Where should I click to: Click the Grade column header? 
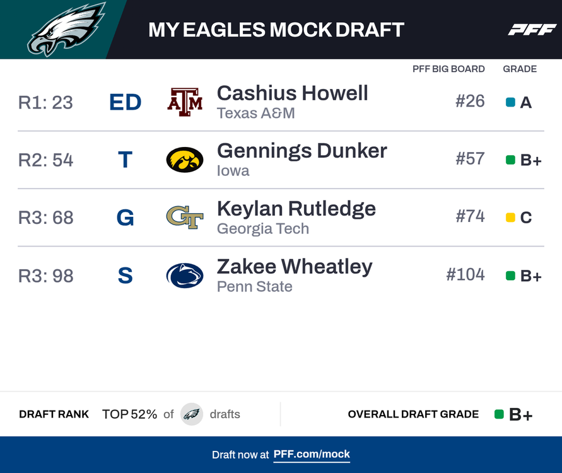pos(520,69)
